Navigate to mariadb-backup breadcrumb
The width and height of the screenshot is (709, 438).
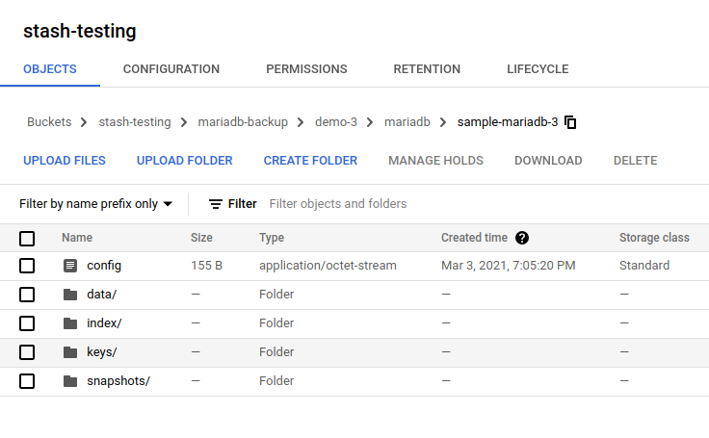242,122
